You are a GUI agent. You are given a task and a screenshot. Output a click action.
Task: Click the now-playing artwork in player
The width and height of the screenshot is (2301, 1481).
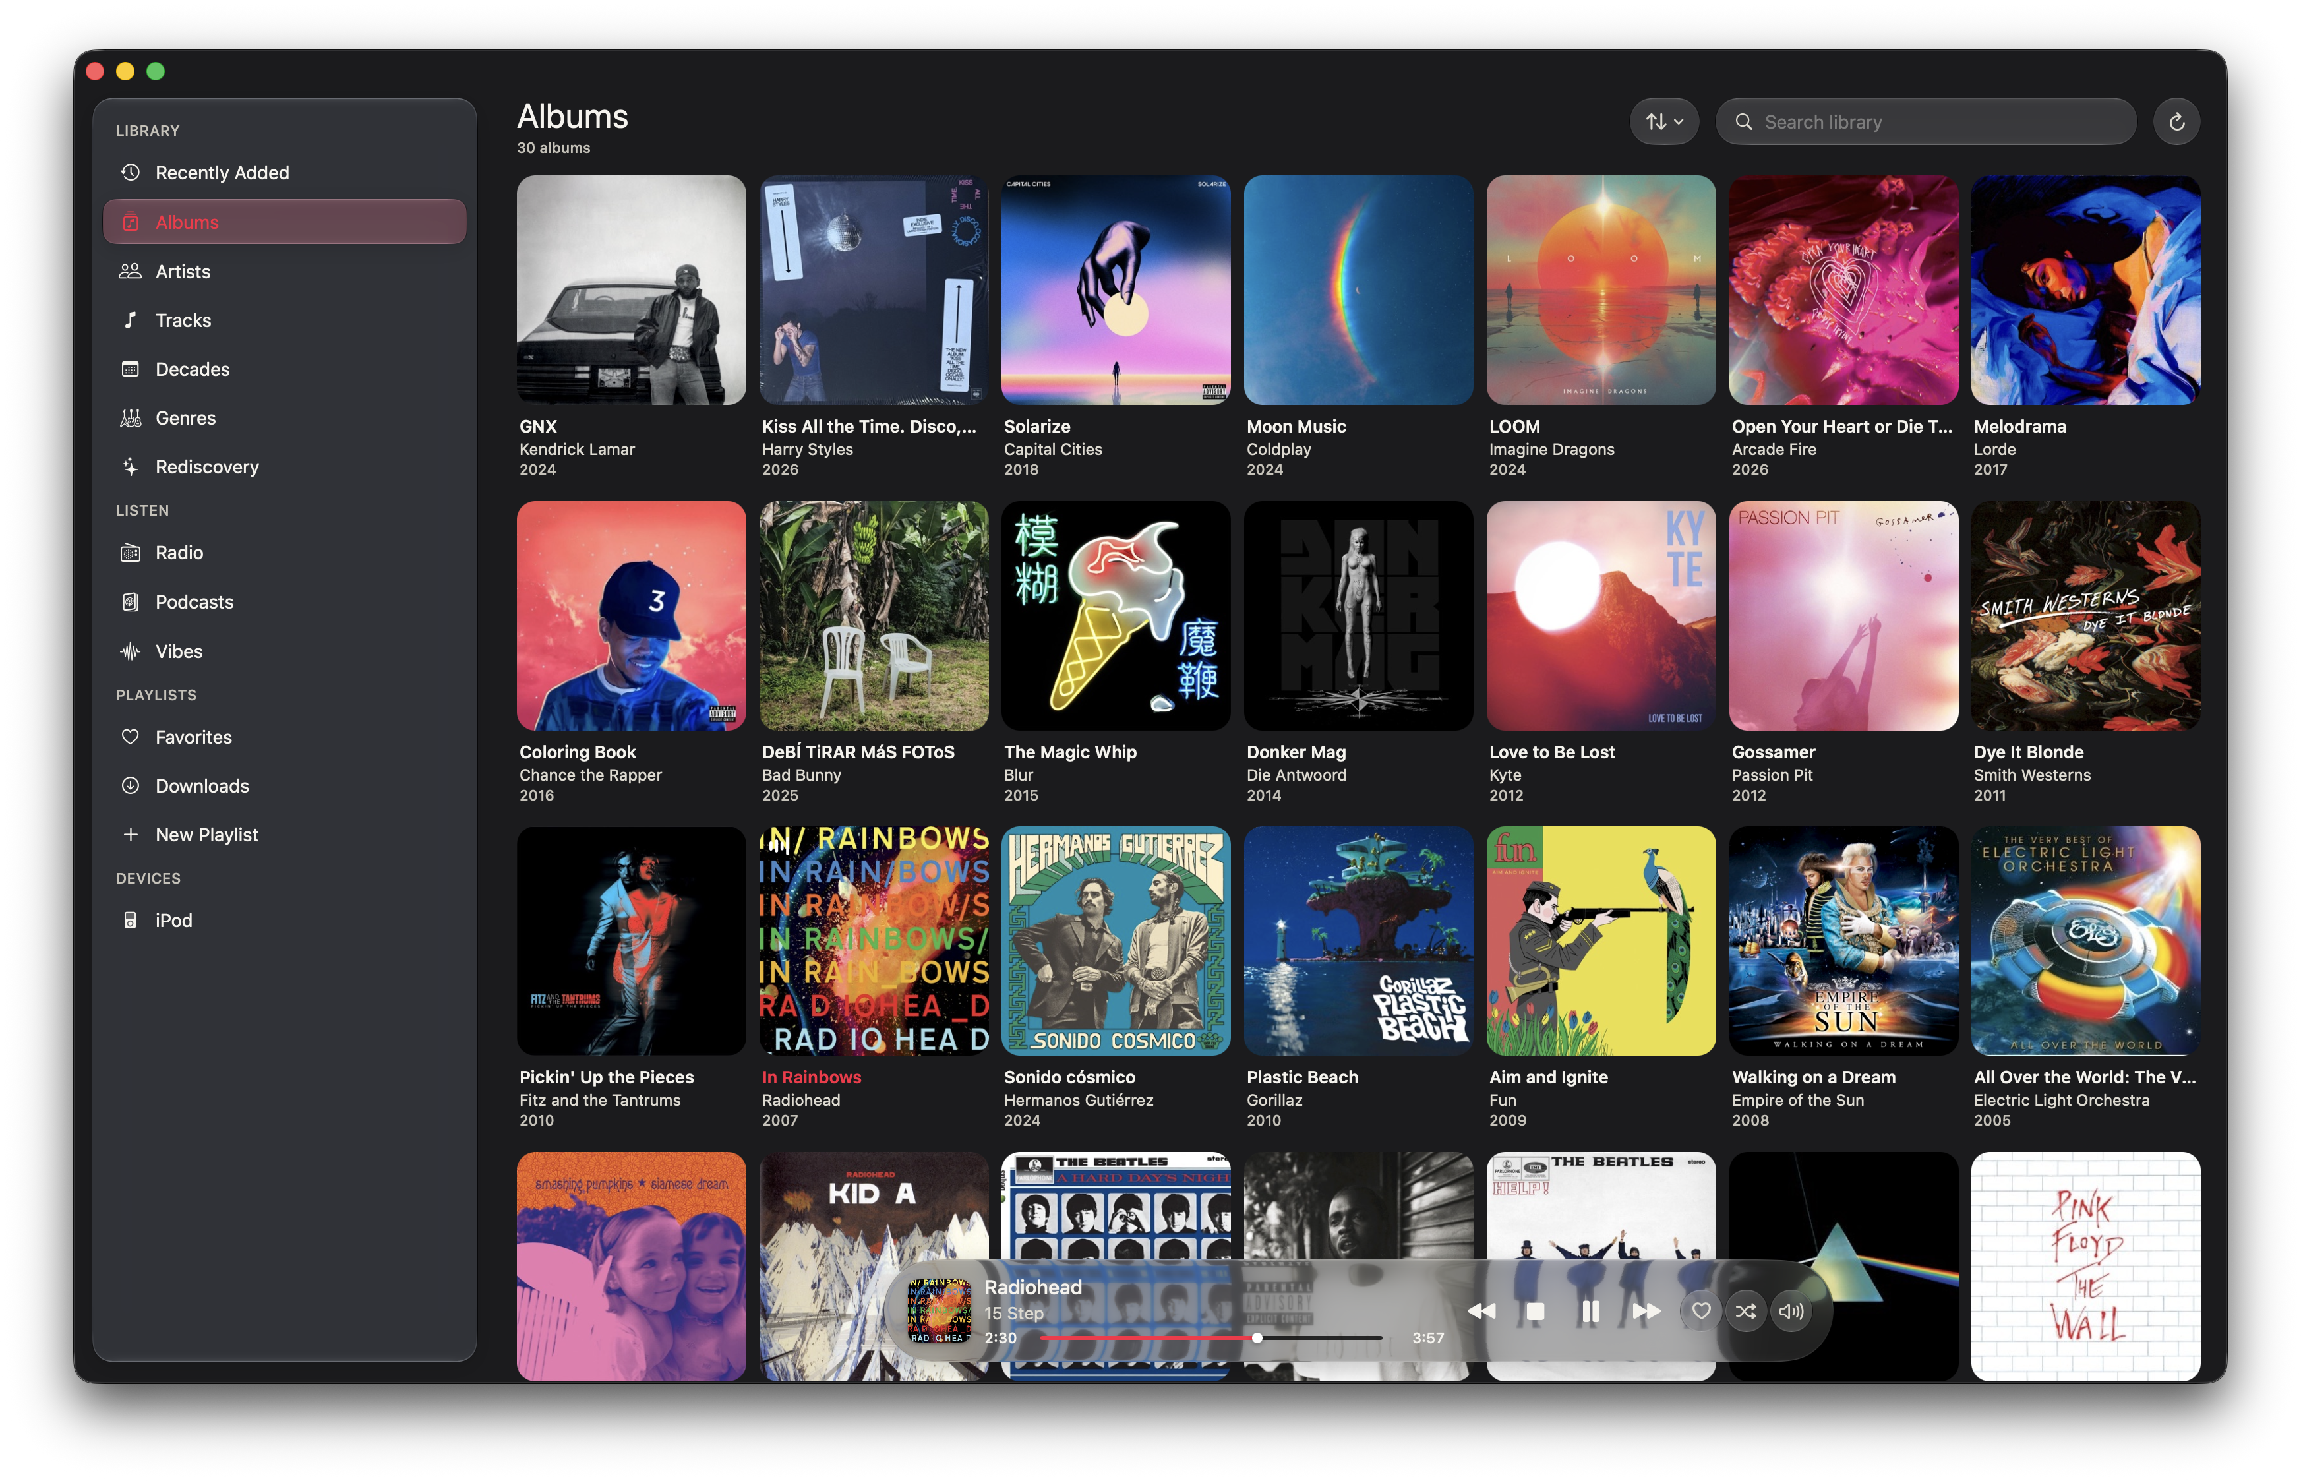(x=940, y=1311)
